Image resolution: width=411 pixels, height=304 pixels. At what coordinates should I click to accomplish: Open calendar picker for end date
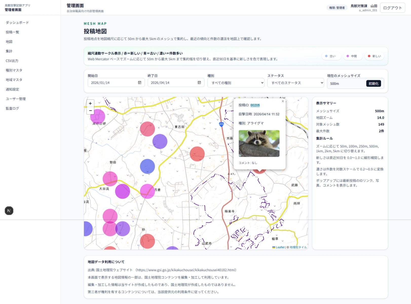(199, 83)
